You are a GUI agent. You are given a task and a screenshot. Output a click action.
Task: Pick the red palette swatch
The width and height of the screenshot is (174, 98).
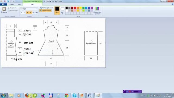click(75, 8)
